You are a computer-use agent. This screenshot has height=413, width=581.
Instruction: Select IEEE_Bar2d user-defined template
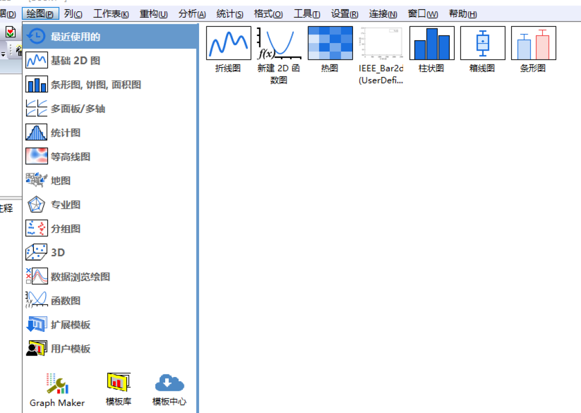coord(381,55)
